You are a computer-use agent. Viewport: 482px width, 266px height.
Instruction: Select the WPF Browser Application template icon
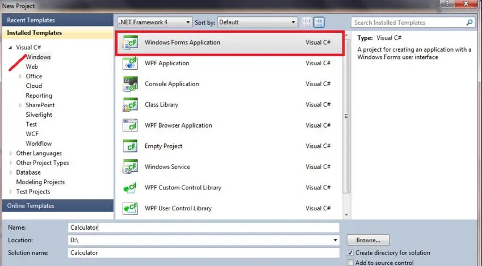[129, 125]
